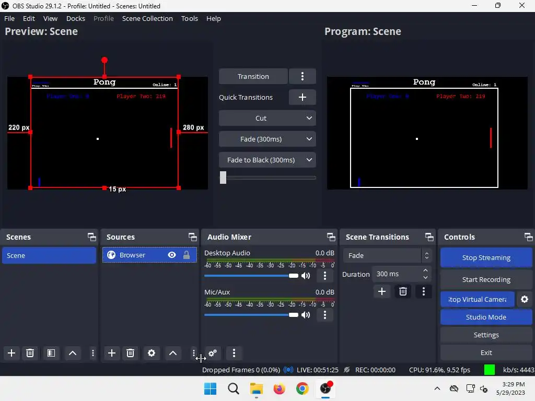This screenshot has height=401, width=535.
Task: Click the Transition button
Action: (x=253, y=76)
